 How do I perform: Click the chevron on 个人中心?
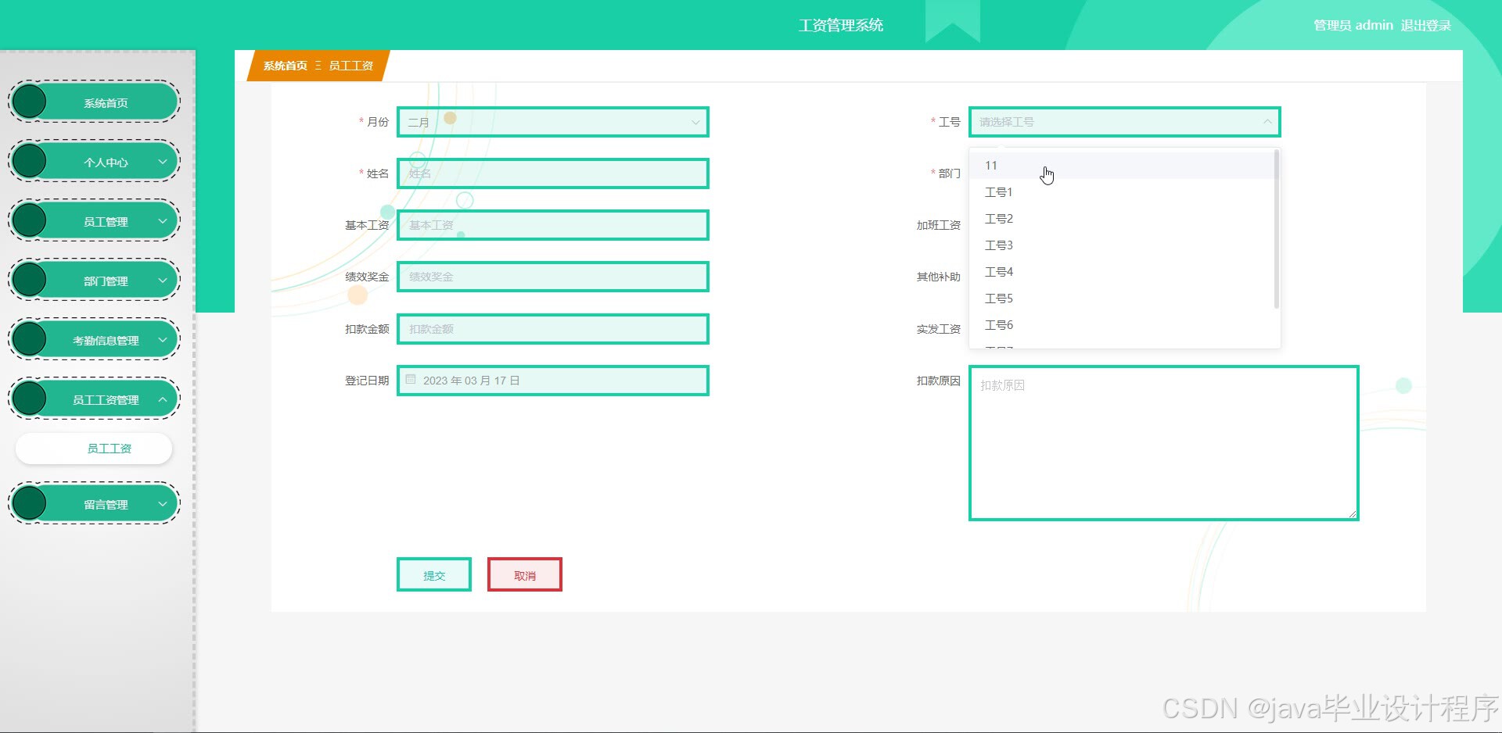[163, 162]
